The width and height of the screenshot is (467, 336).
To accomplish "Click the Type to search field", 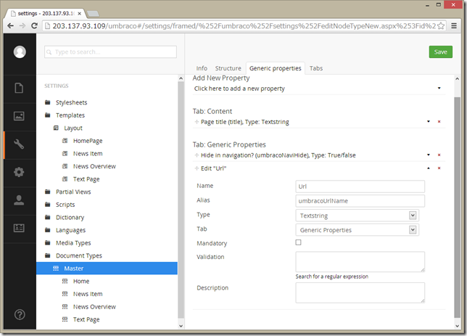I will pyautogui.click(x=110, y=52).
